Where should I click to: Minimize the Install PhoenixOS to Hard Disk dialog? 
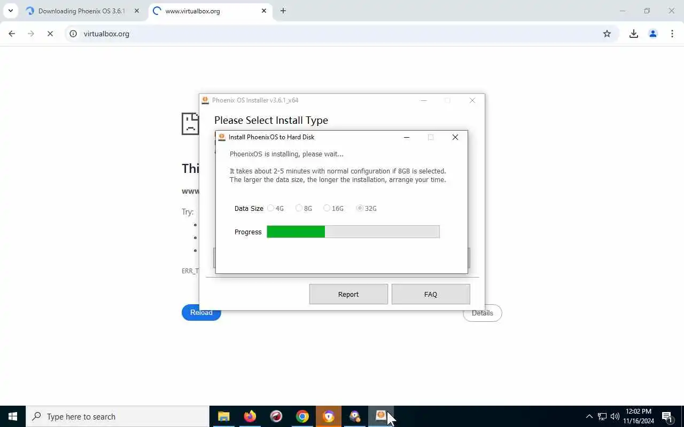(407, 137)
